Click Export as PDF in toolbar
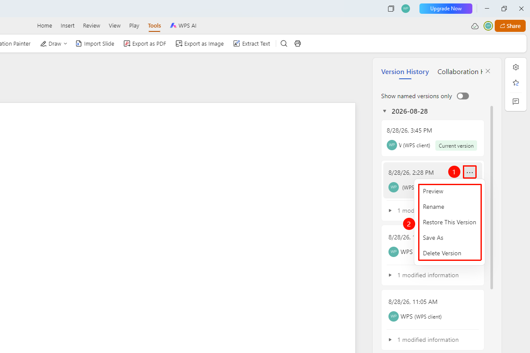The width and height of the screenshot is (530, 353). pos(145,43)
